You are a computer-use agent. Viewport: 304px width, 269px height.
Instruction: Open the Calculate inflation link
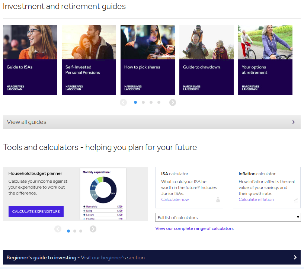point(256,199)
